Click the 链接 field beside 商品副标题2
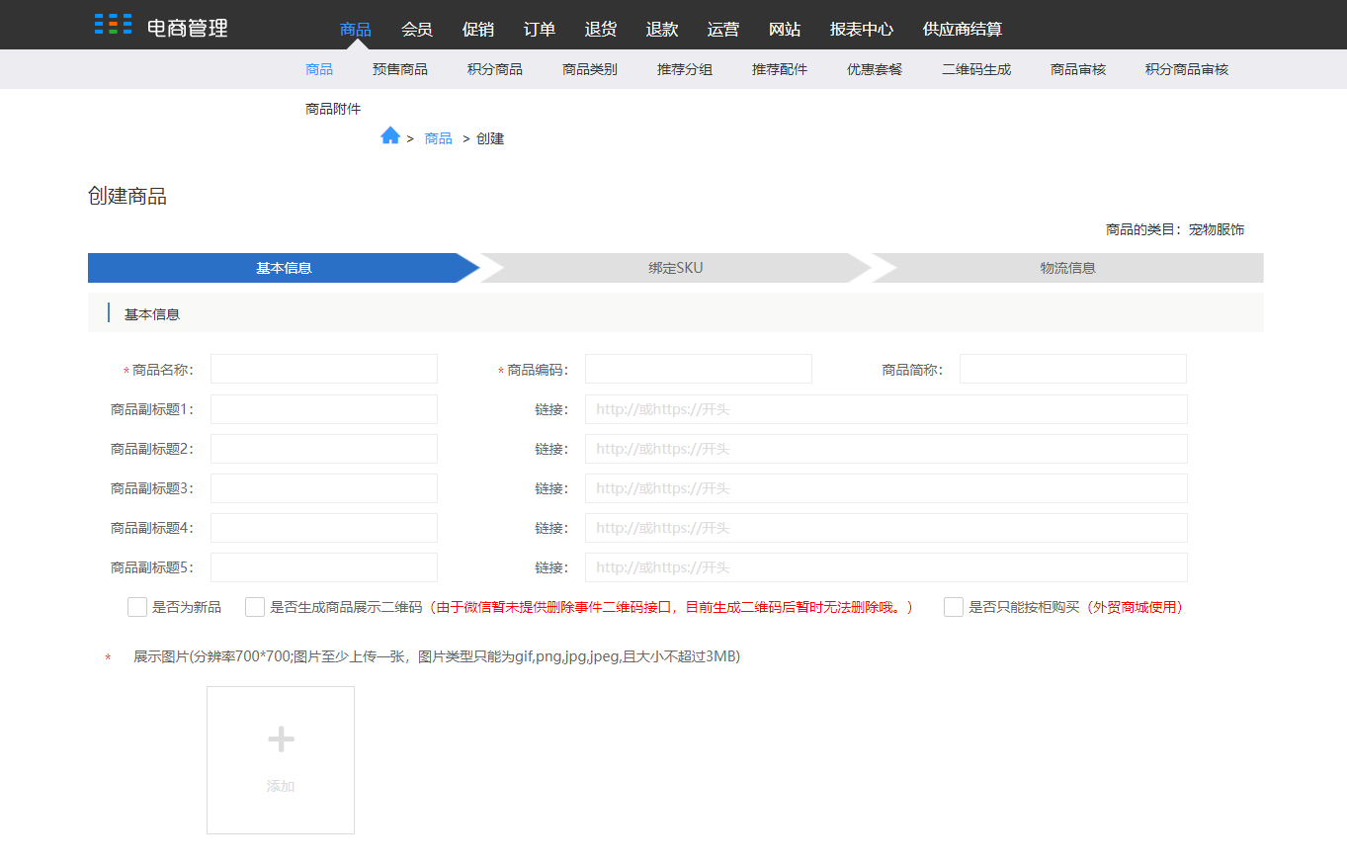This screenshot has width=1347, height=867. pyautogui.click(x=886, y=449)
